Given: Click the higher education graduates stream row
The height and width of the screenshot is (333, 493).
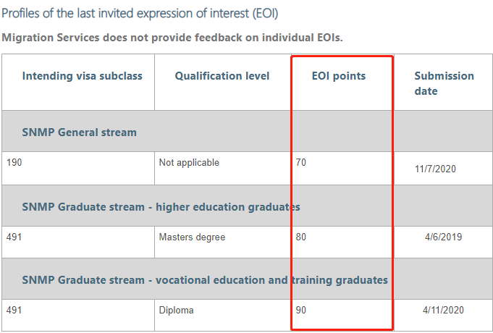Looking at the screenshot, I should tap(161, 207).
